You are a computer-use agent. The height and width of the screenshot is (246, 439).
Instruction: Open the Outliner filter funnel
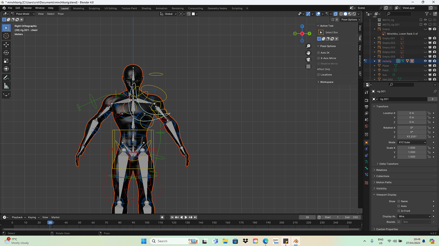pos(427,14)
